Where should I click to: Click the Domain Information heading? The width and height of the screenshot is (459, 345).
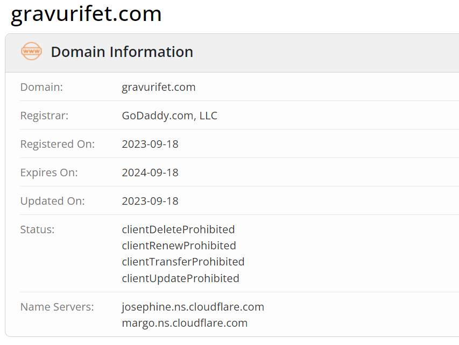tap(122, 52)
